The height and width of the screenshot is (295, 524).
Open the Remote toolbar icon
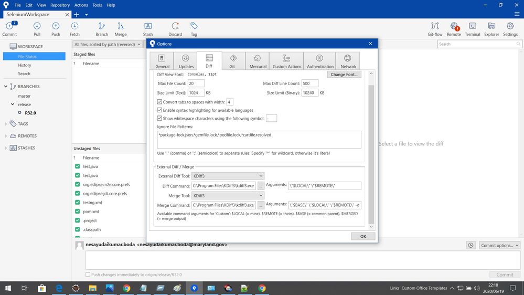click(454, 28)
